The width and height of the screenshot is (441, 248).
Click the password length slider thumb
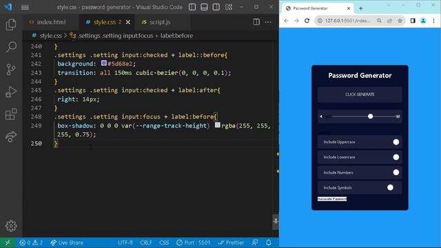tap(371, 116)
